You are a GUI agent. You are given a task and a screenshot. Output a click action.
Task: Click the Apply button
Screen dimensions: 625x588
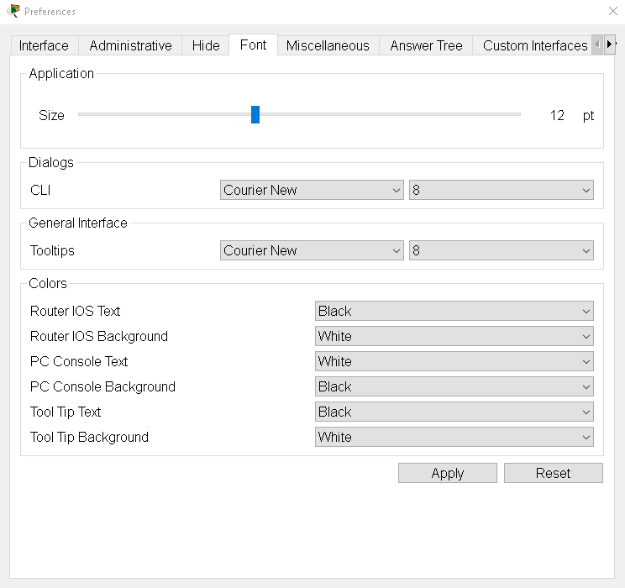coord(447,474)
